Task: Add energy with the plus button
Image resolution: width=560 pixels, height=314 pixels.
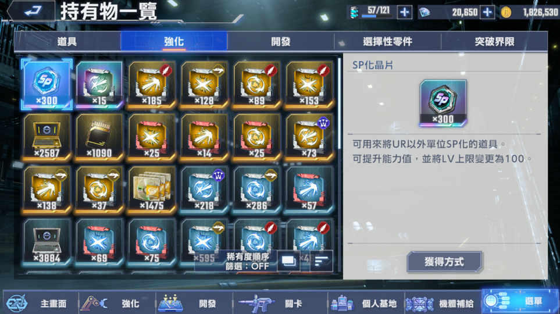Action: coord(404,12)
